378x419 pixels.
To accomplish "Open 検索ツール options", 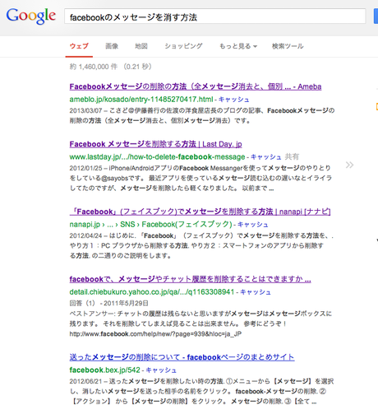I will [288, 46].
